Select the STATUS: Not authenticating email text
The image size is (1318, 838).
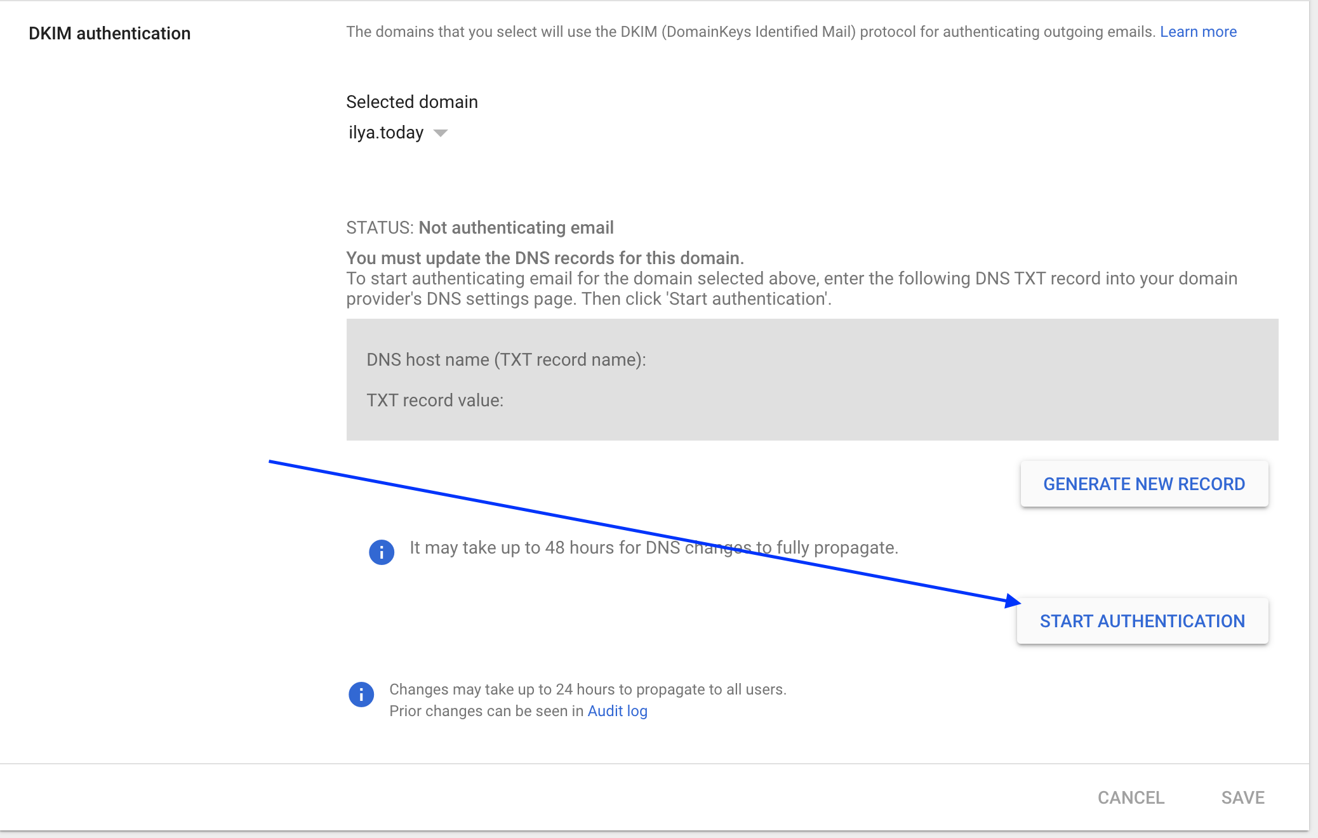tap(480, 227)
